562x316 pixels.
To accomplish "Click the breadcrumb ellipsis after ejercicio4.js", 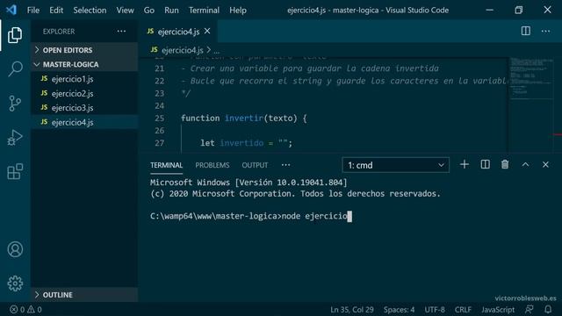I will pos(217,51).
